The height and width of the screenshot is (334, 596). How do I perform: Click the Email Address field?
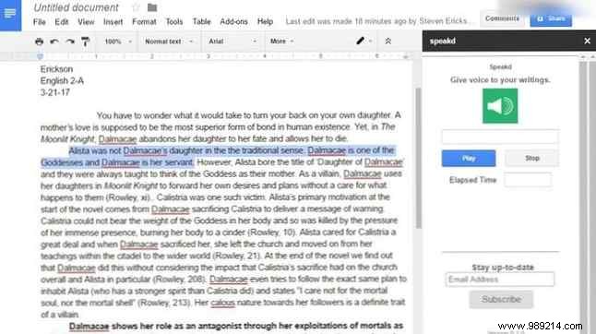(x=499, y=280)
